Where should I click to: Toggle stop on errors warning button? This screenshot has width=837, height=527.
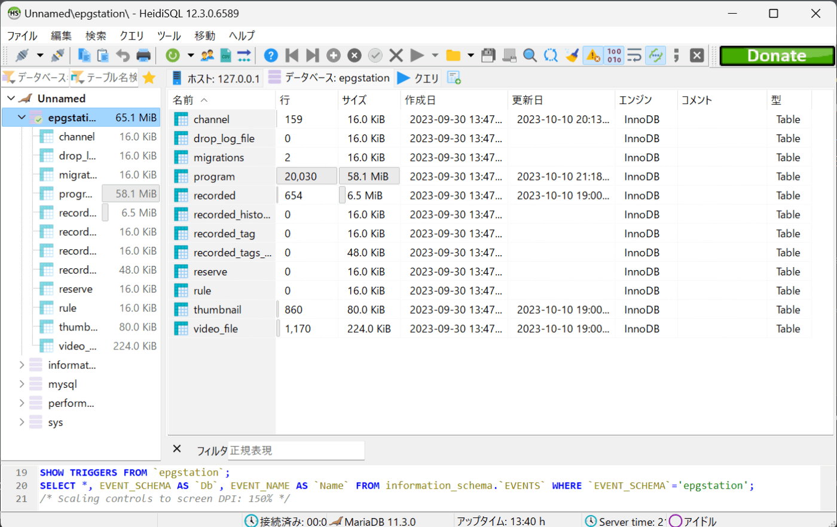pos(593,56)
